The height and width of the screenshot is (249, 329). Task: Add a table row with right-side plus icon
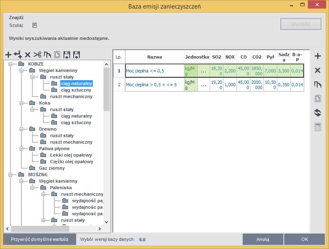pyautogui.click(x=318, y=56)
